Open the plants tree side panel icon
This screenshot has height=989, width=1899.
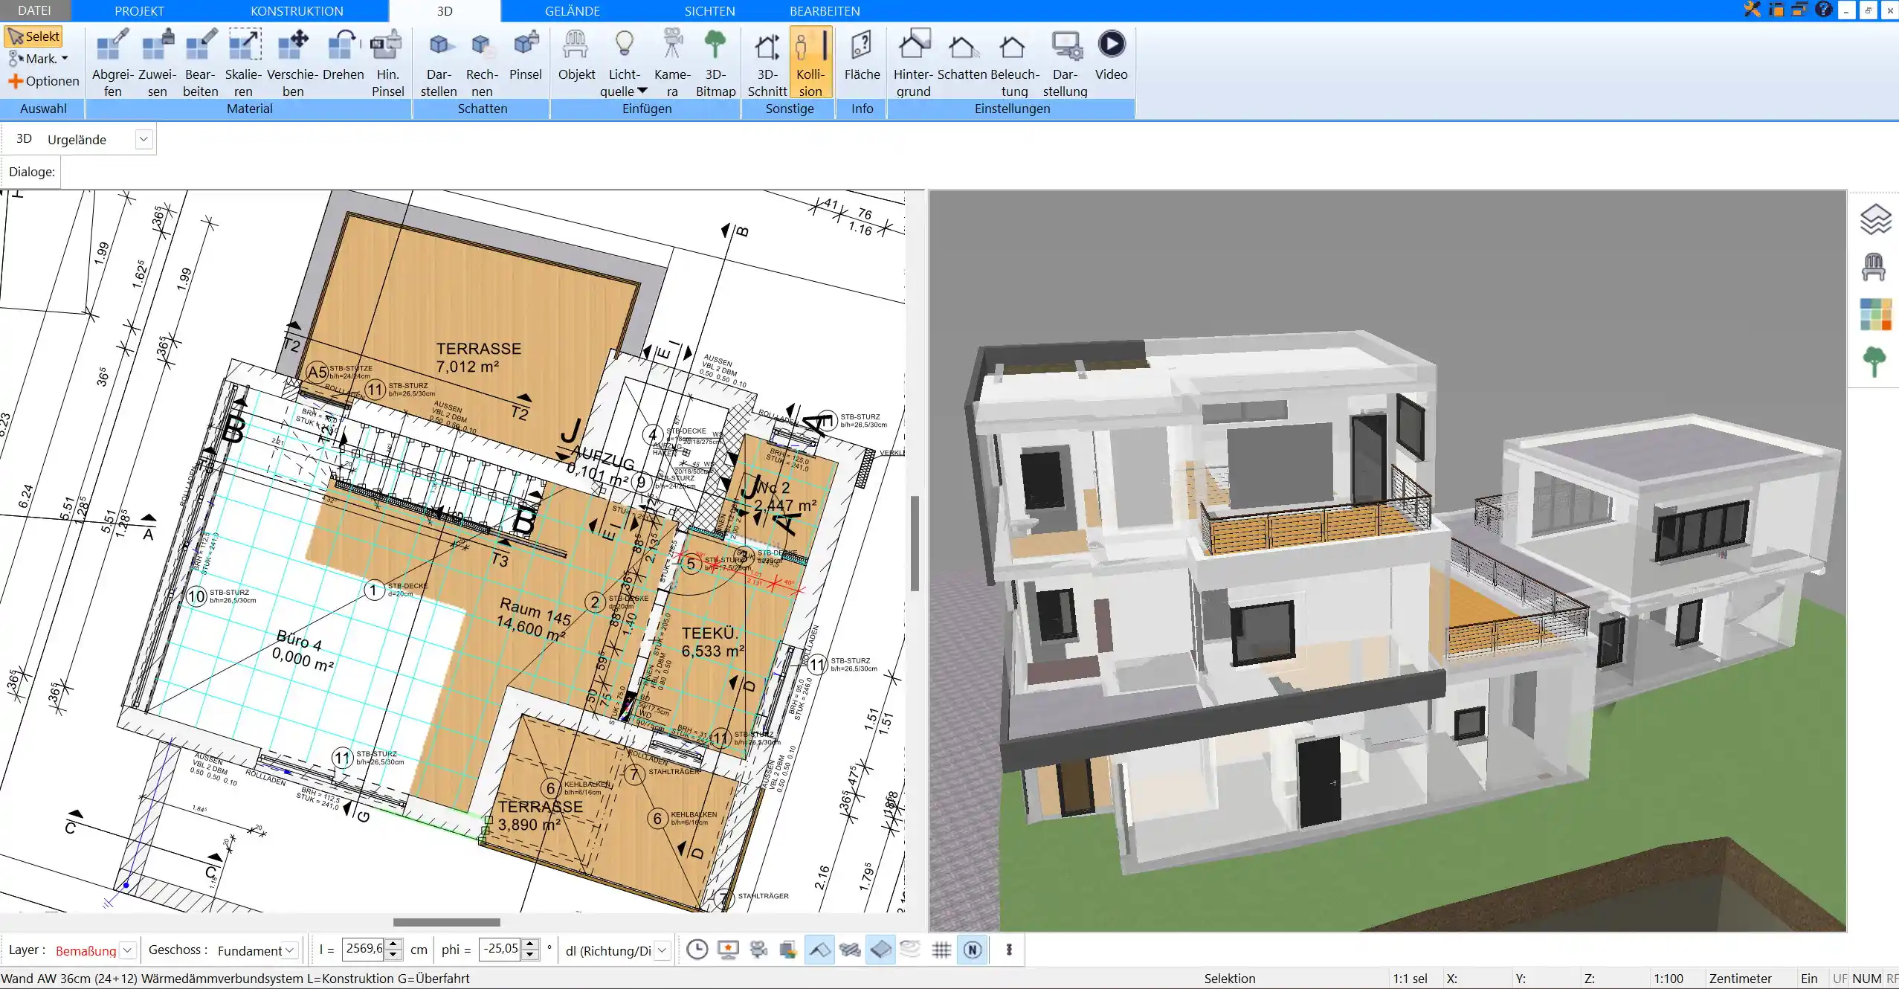pos(1874,361)
